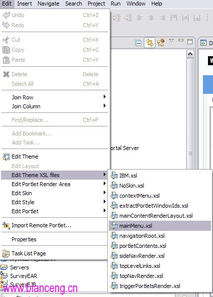Expand the Edit Skin submenu
213x297 pixels.
click(55, 193)
